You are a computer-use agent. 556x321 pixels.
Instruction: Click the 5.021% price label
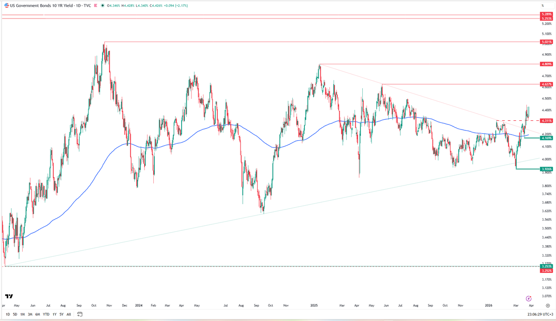point(546,42)
